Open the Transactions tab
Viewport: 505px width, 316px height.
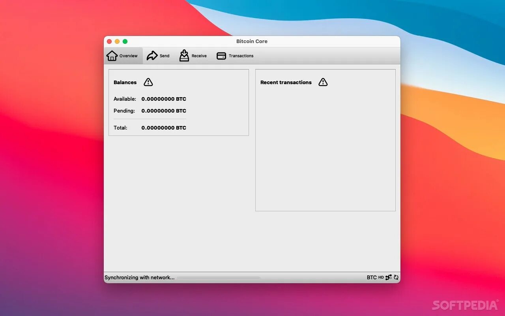235,56
